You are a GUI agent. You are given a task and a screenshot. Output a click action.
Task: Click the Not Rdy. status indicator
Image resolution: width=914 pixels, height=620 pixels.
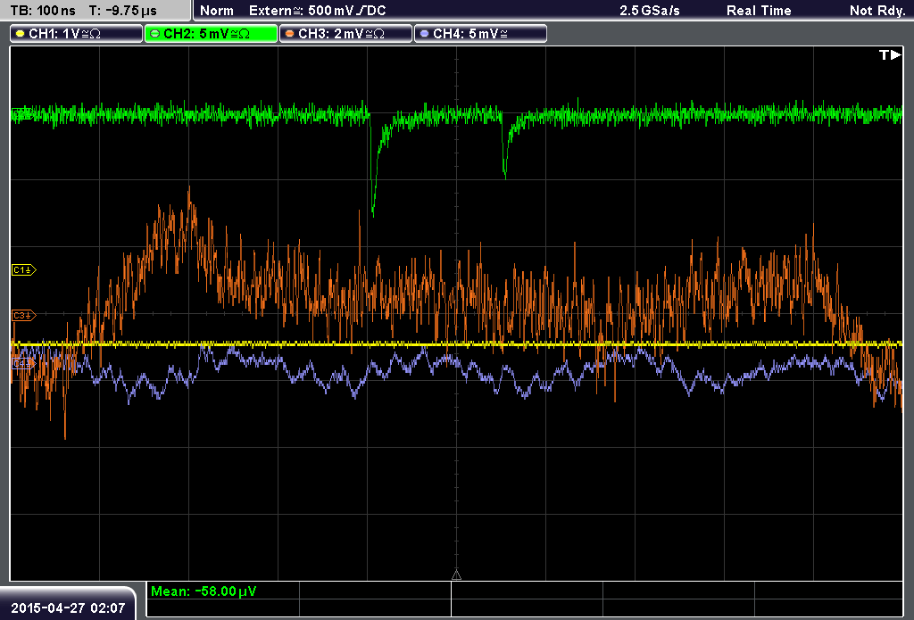(877, 11)
